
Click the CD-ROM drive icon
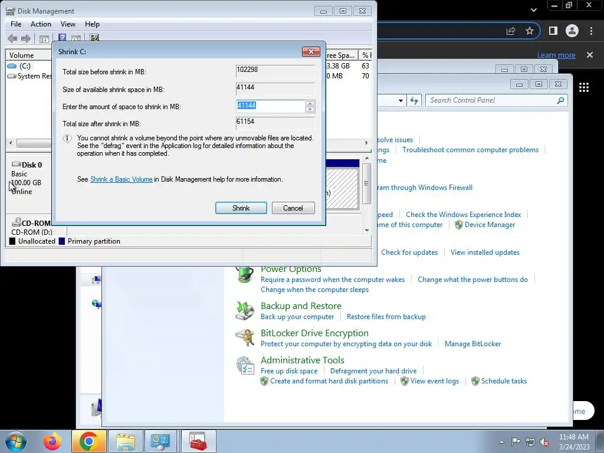16,222
